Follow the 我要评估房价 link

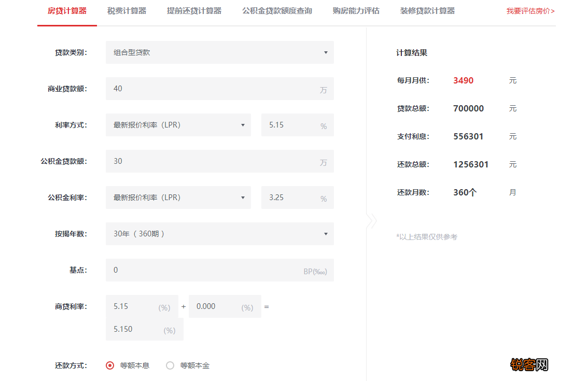pos(530,11)
